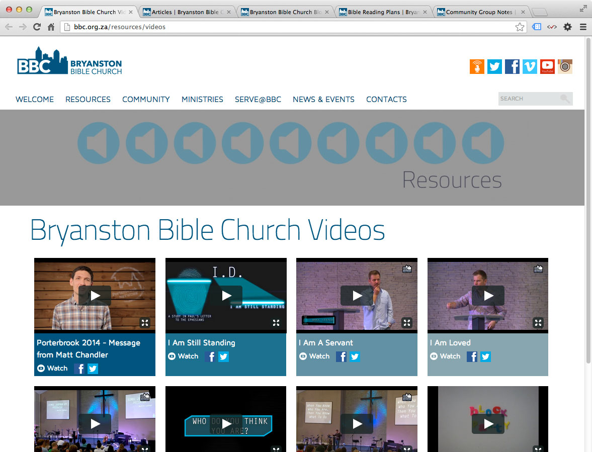The height and width of the screenshot is (452, 592).
Task: Fullscreen the I Am Loved video
Action: [538, 323]
